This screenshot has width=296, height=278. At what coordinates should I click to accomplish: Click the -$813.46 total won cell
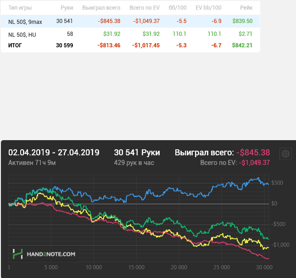click(109, 45)
